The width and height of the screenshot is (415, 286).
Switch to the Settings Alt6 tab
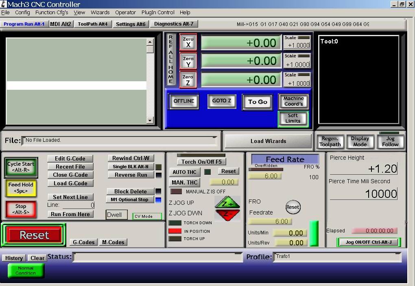click(131, 24)
